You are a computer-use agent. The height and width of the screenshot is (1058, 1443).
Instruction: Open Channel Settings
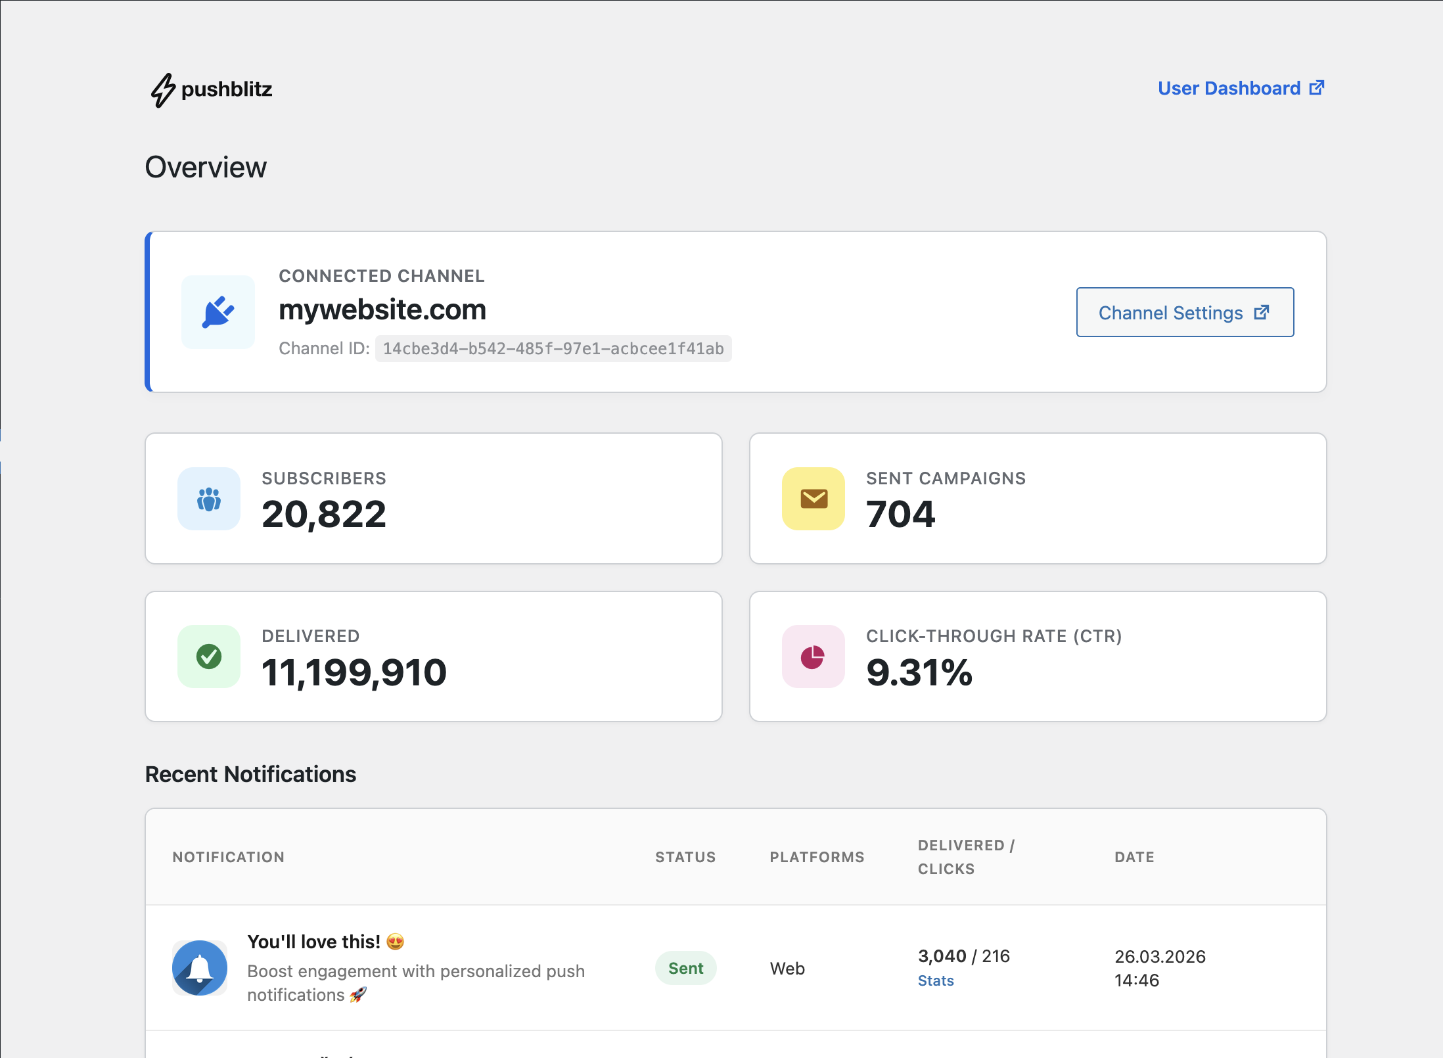[x=1185, y=312]
